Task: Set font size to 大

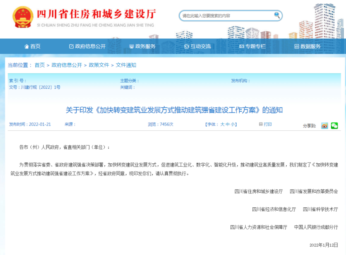Action: pyautogui.click(x=222, y=125)
